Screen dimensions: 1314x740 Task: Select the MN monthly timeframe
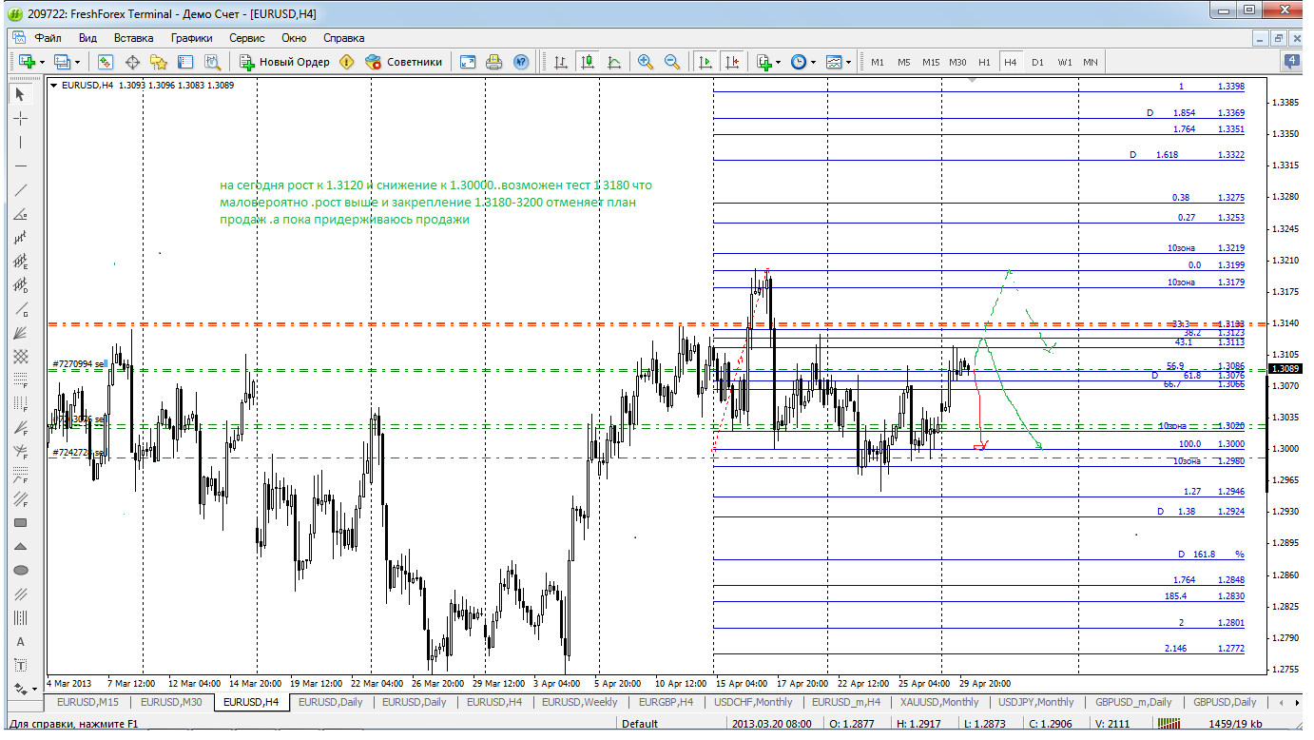[1091, 62]
